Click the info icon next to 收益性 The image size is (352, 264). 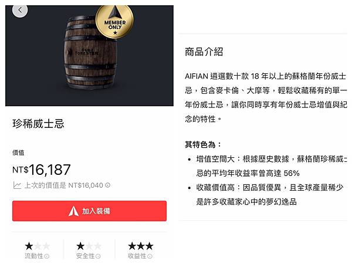[x=150, y=256]
